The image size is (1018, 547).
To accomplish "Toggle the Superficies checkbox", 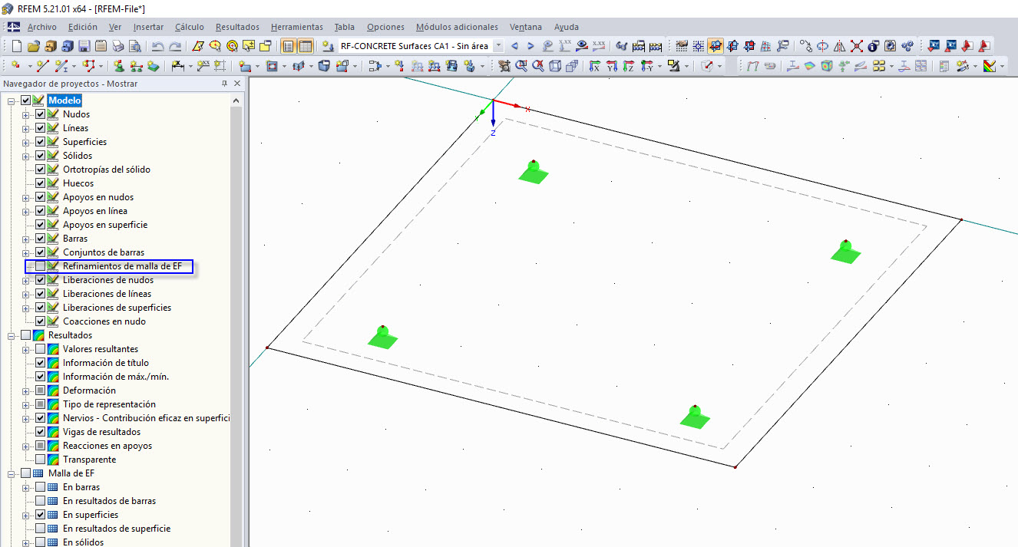I will (41, 142).
